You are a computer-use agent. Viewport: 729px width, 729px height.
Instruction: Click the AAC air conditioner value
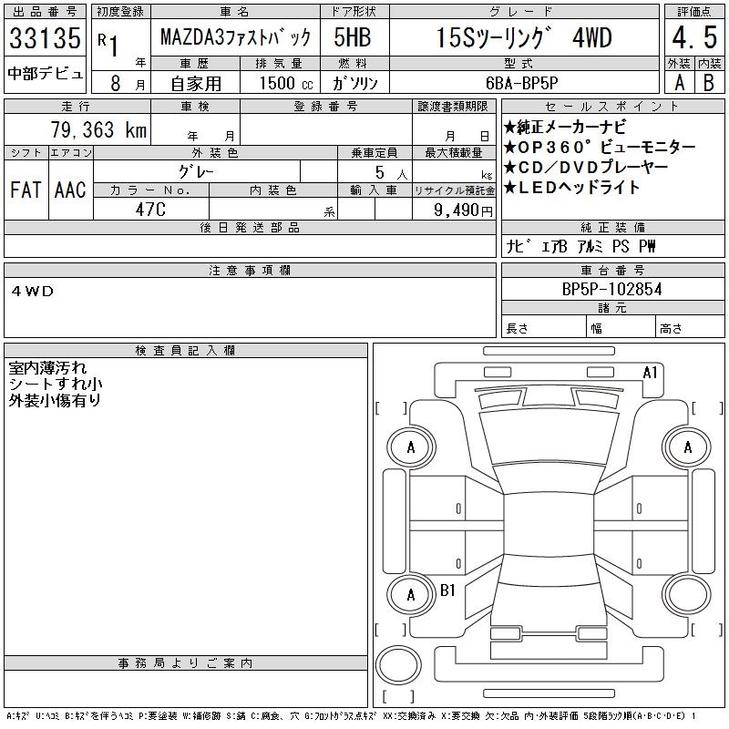pyautogui.click(x=71, y=190)
